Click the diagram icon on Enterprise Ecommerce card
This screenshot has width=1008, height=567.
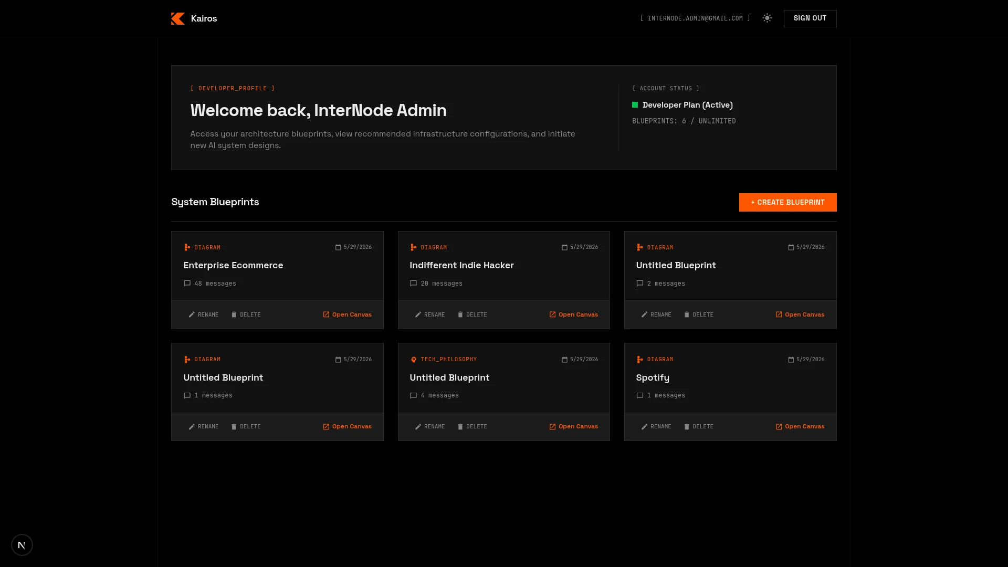[187, 247]
